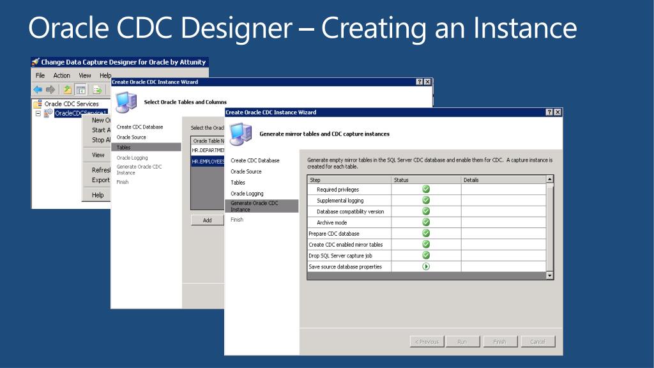This screenshot has width=654, height=368.
Task: Choose View from the context menu
Action: coord(98,155)
